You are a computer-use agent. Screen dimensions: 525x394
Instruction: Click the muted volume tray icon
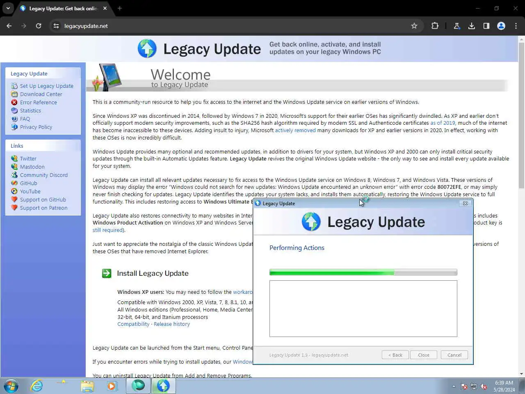pyautogui.click(x=484, y=386)
